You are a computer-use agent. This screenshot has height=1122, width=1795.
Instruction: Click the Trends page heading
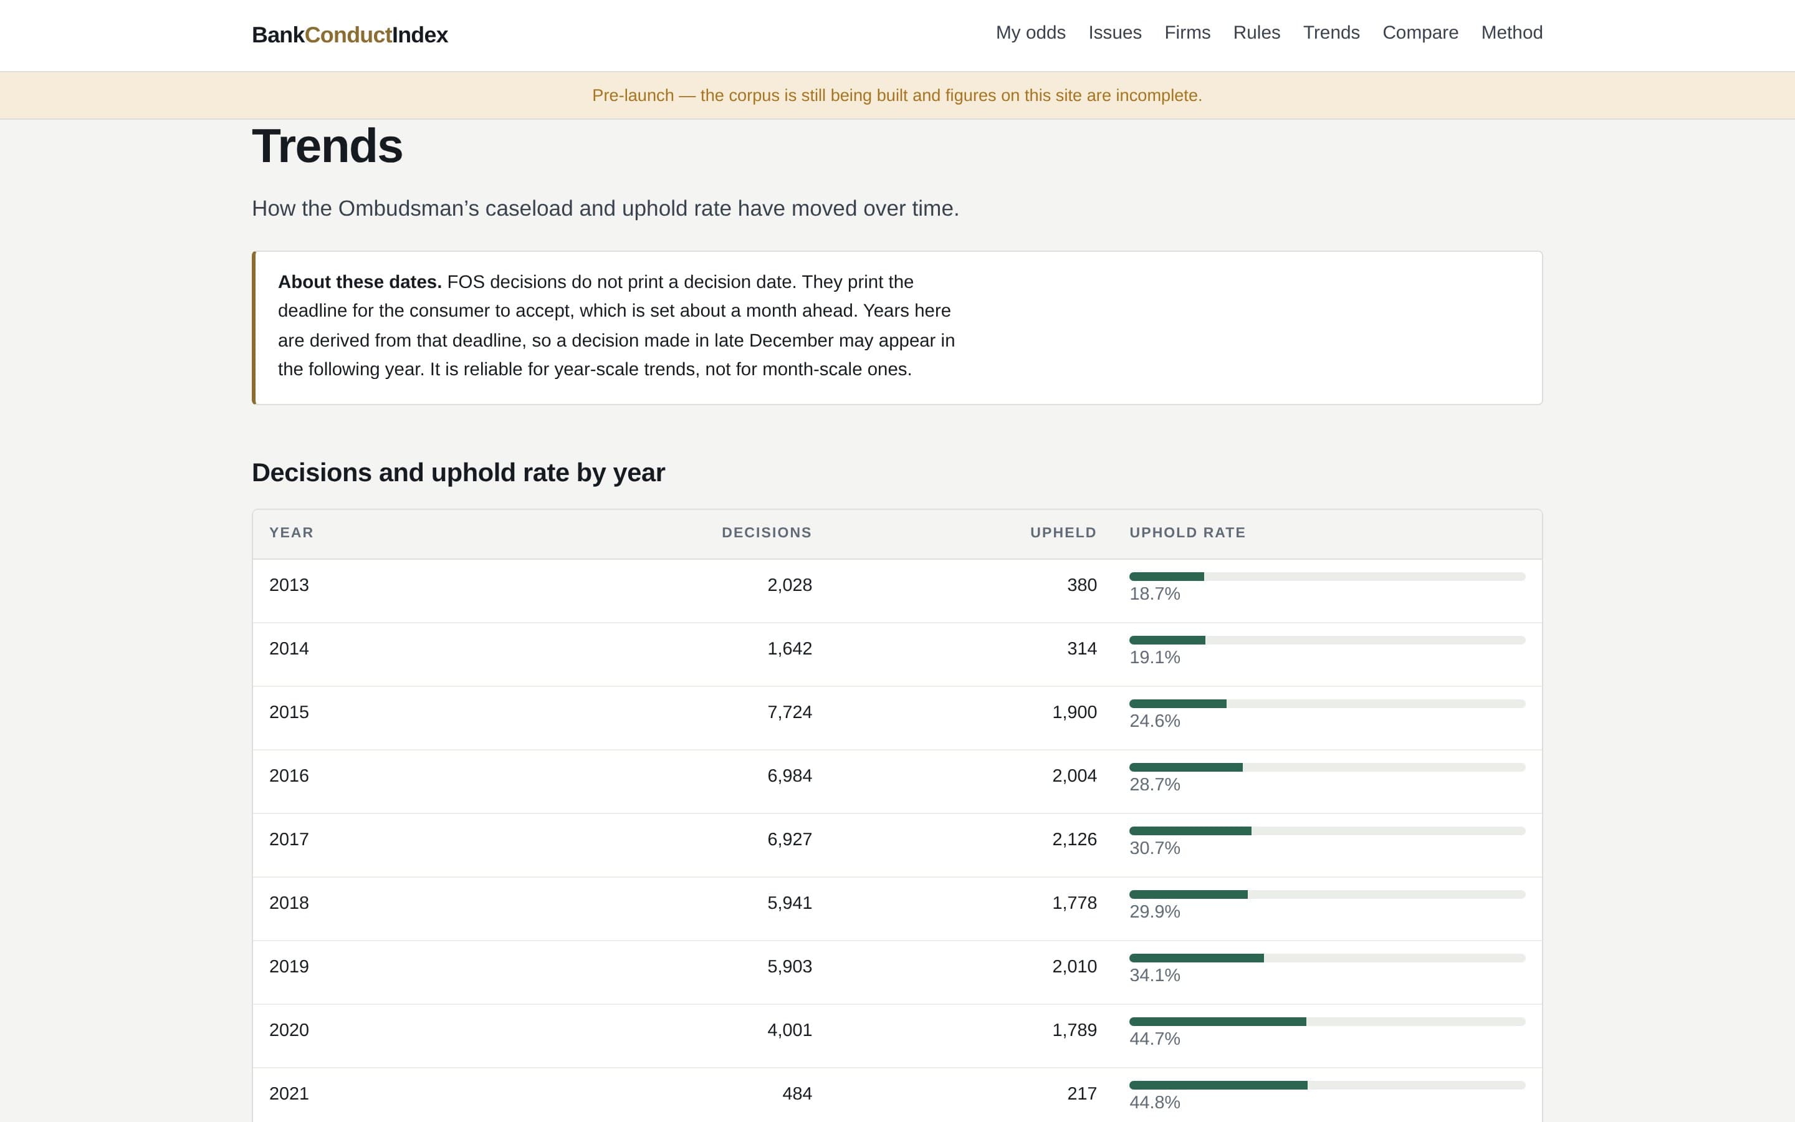tap(327, 146)
